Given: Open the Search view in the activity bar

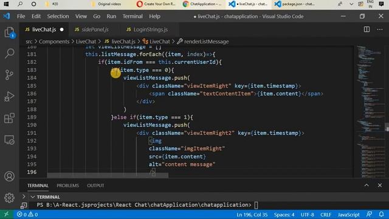Looking at the screenshot, I should click(10, 54).
